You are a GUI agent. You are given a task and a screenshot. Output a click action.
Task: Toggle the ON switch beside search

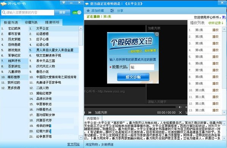[x=77, y=12]
